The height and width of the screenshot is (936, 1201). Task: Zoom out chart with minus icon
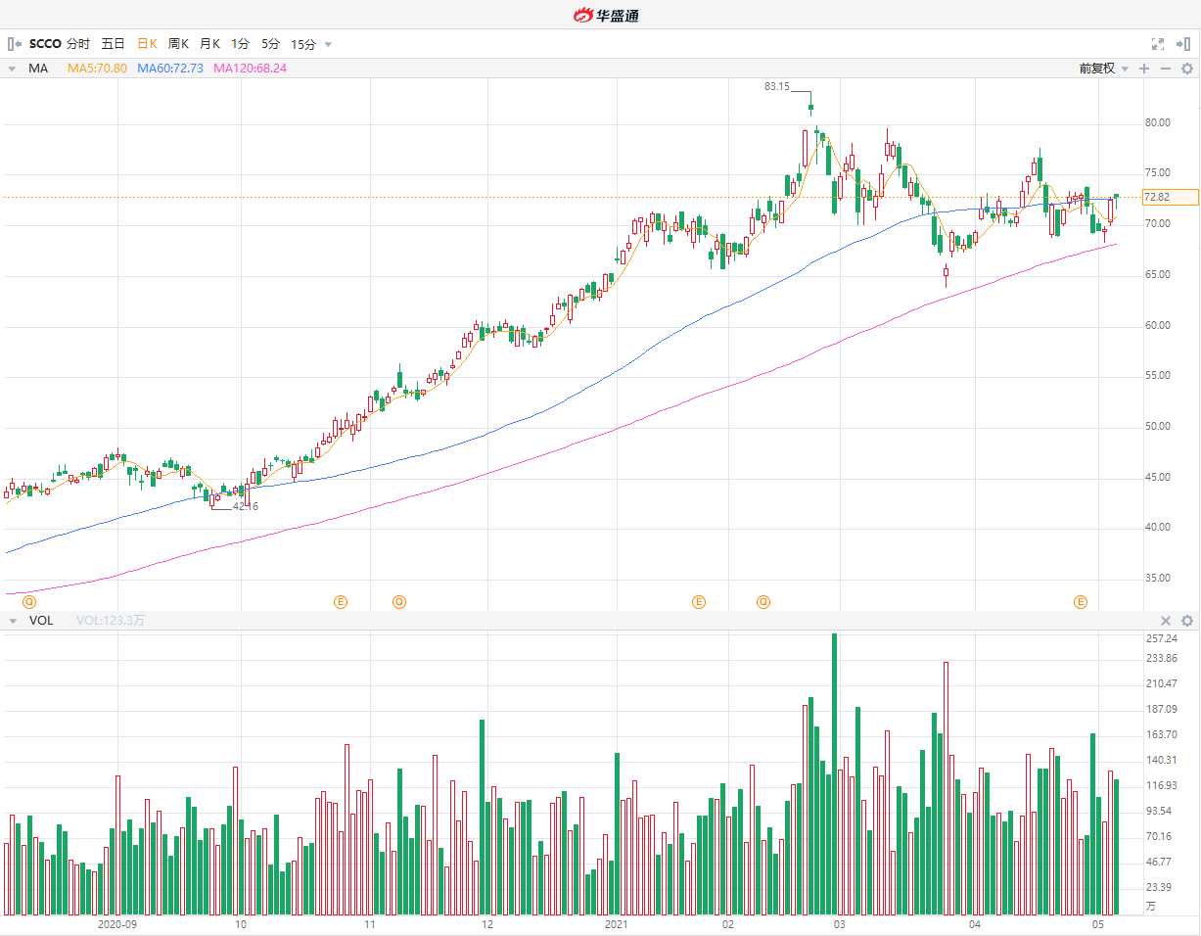point(1165,69)
